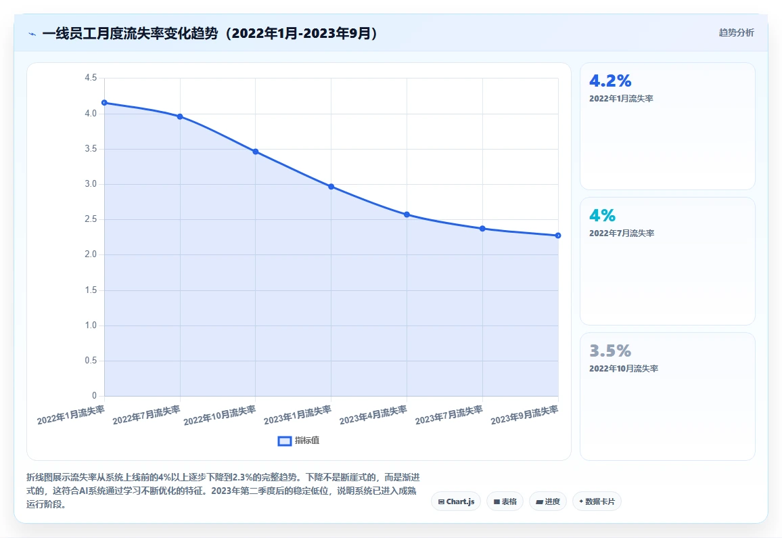The image size is (782, 538).
Task: Select the 数据卡片 tag button
Action: coord(597,501)
